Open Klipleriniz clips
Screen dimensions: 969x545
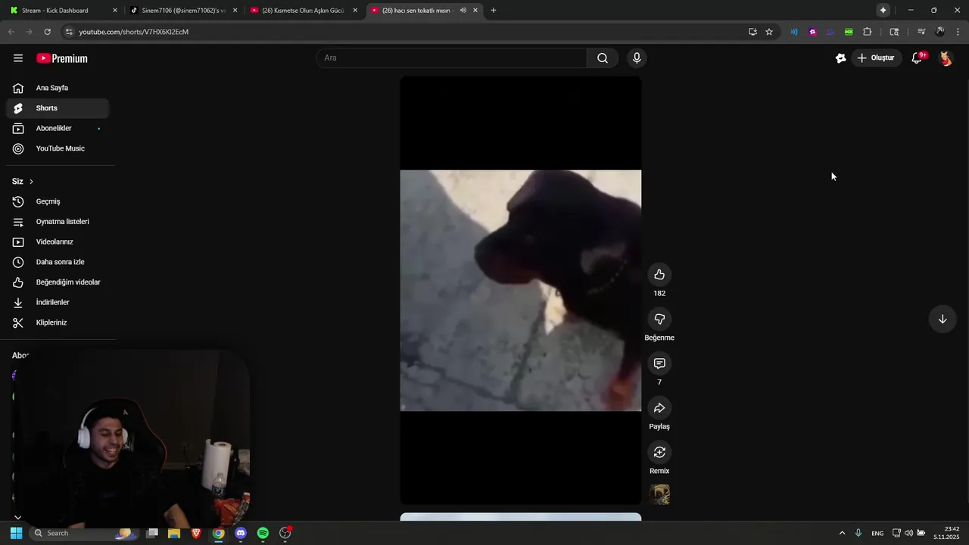[58, 322]
